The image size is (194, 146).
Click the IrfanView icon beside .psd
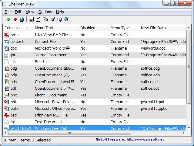point(6,115)
